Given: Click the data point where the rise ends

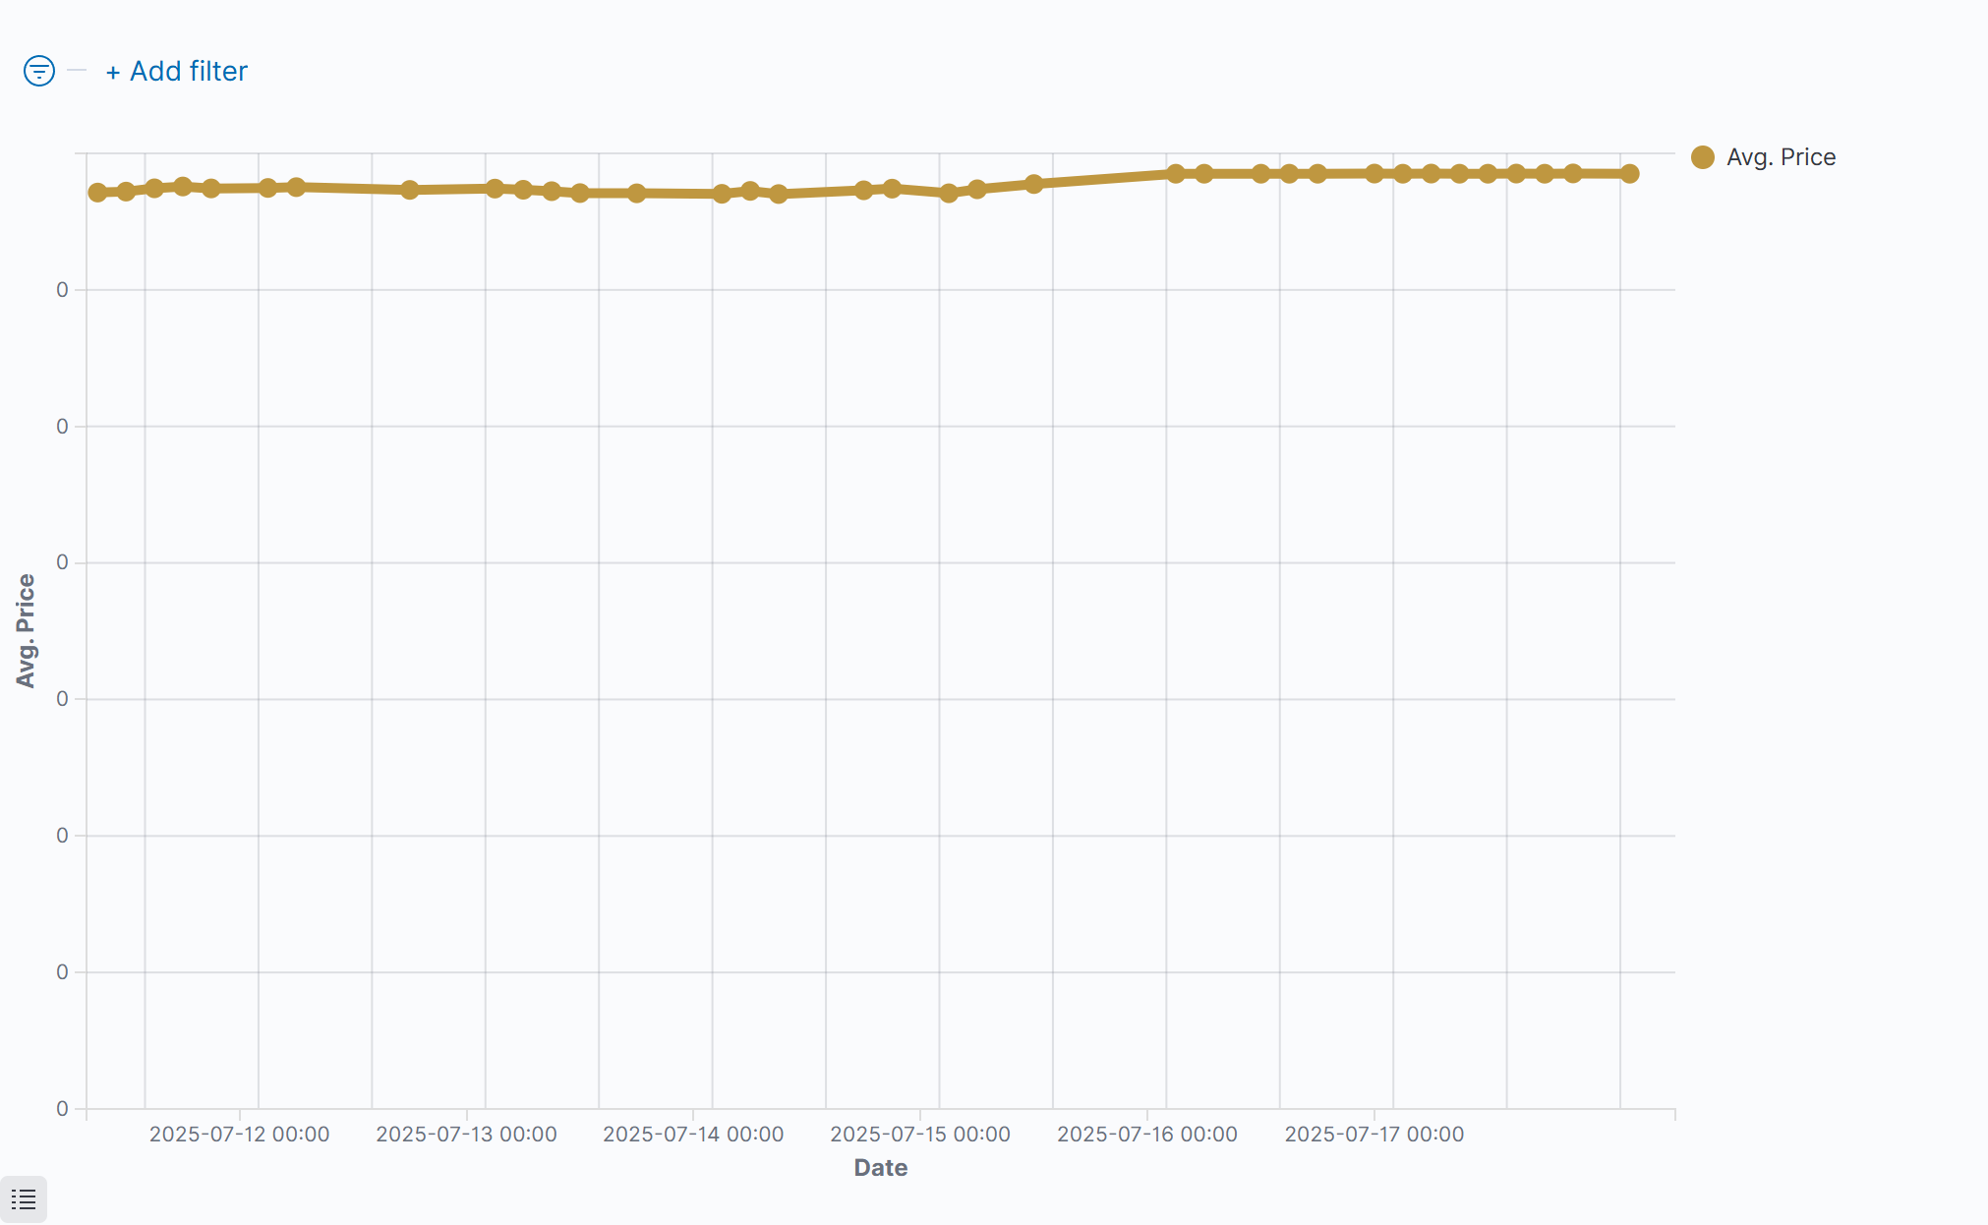Looking at the screenshot, I should pyautogui.click(x=1175, y=174).
